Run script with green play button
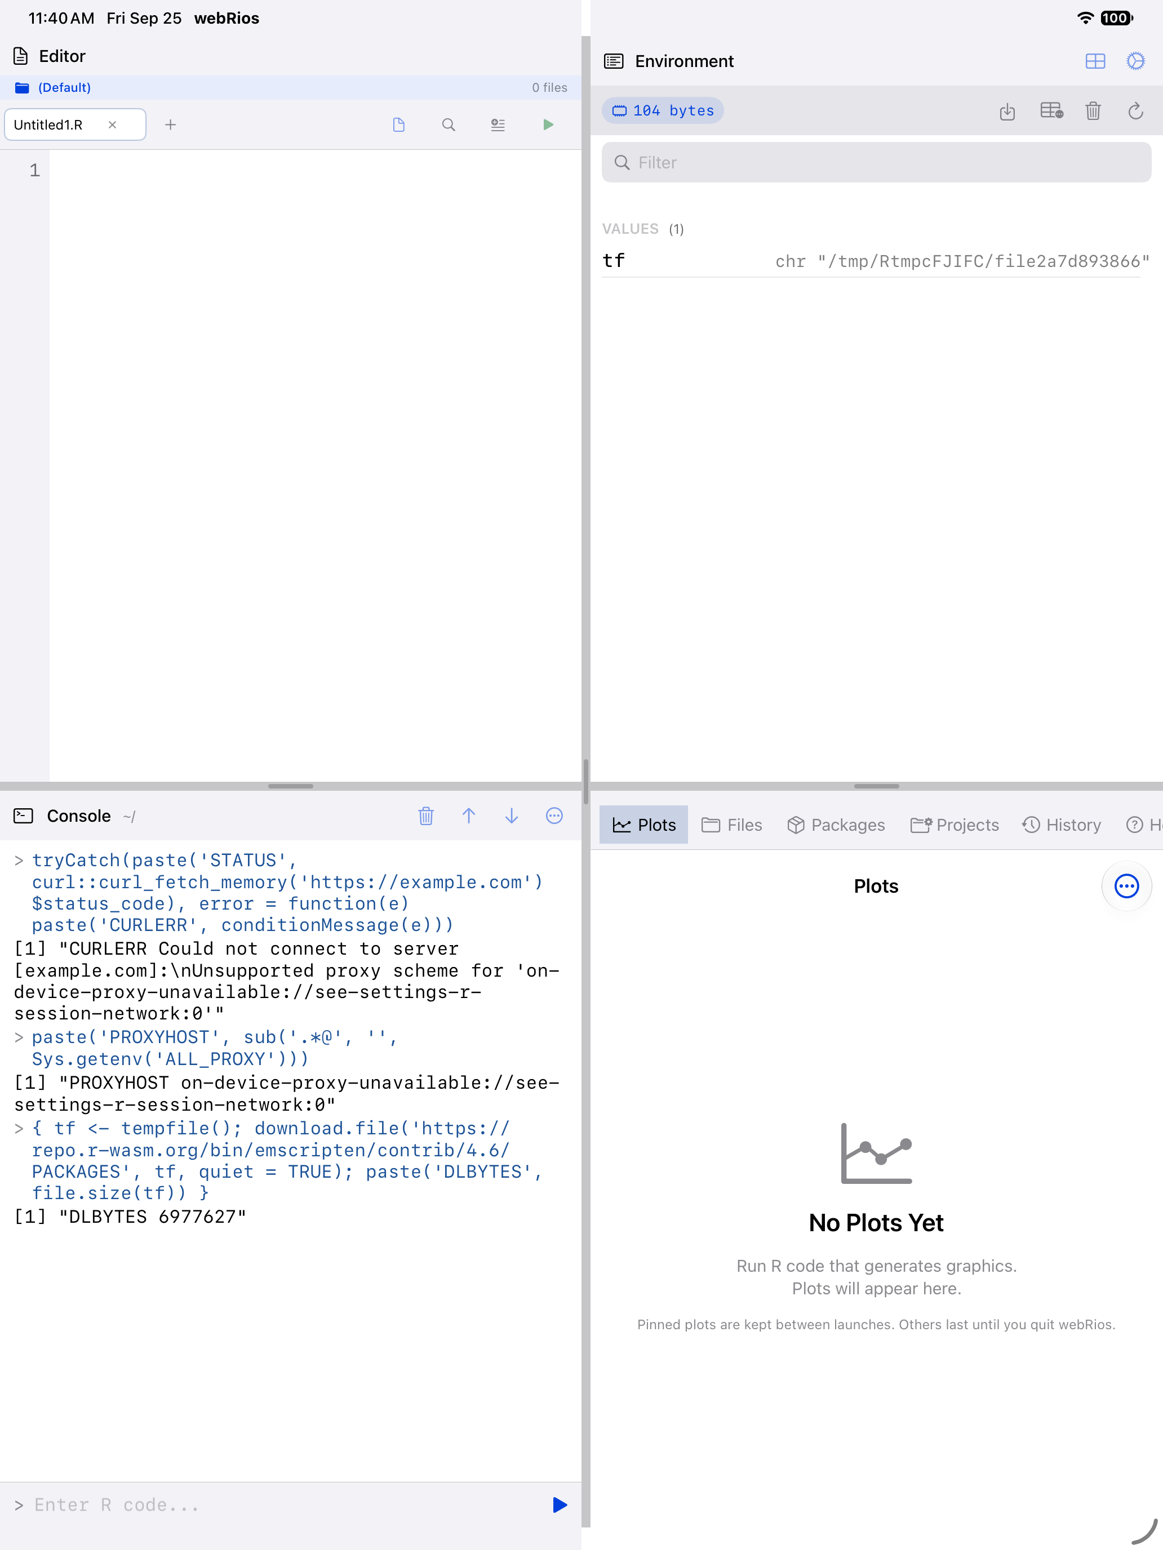 (548, 124)
